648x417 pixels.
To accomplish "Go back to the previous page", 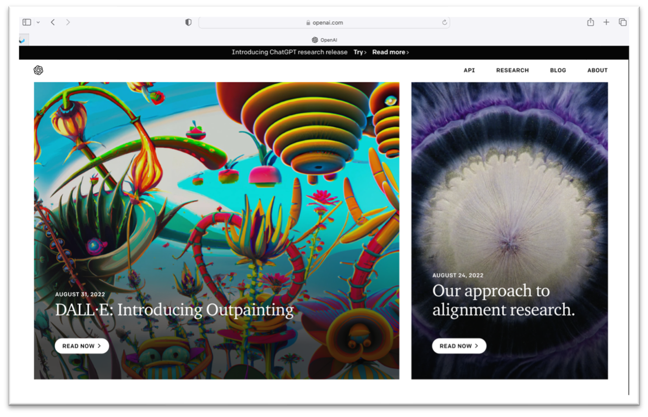I will [x=53, y=22].
